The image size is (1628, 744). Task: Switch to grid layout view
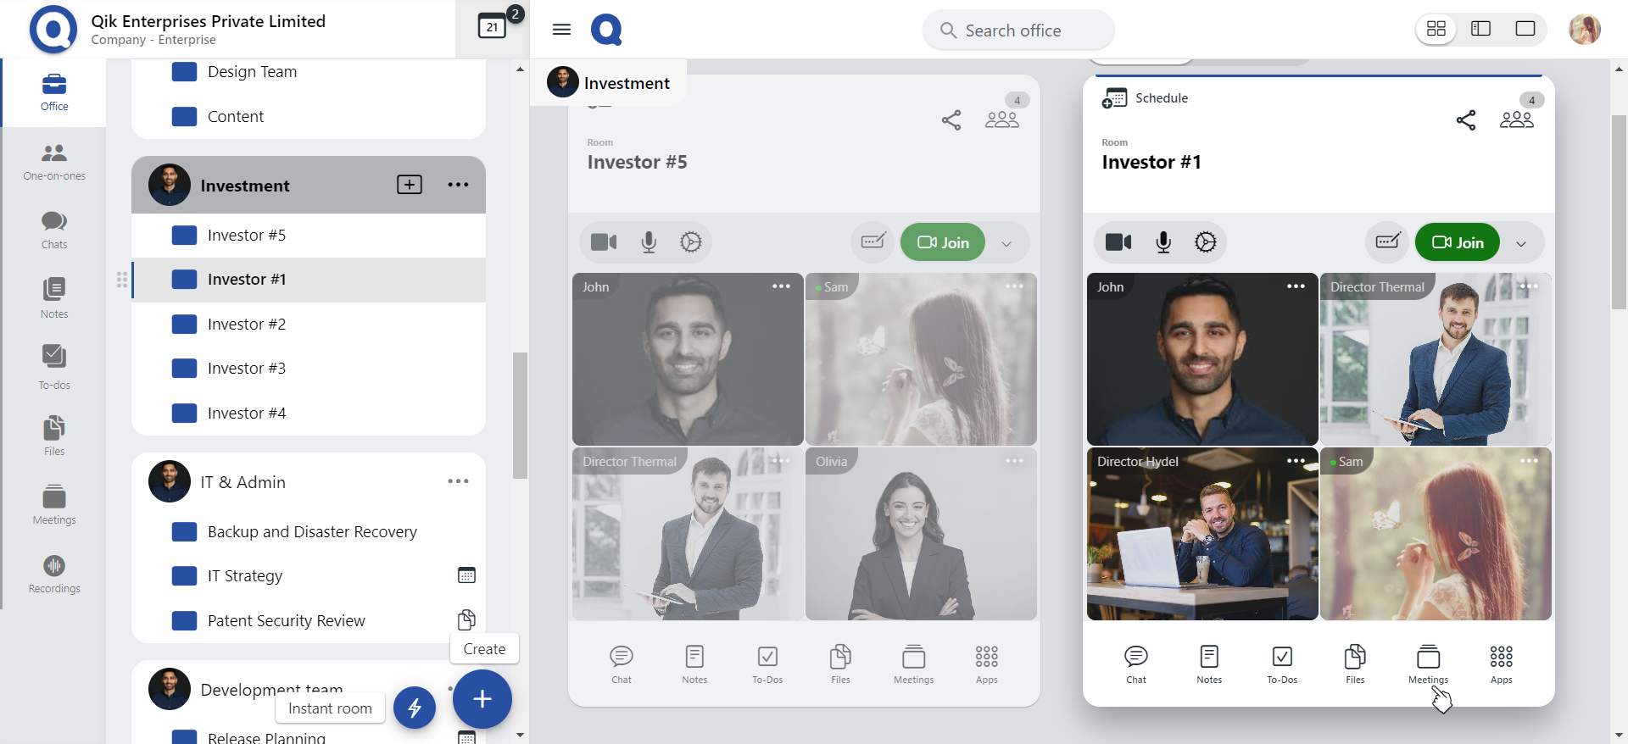[1436, 30]
